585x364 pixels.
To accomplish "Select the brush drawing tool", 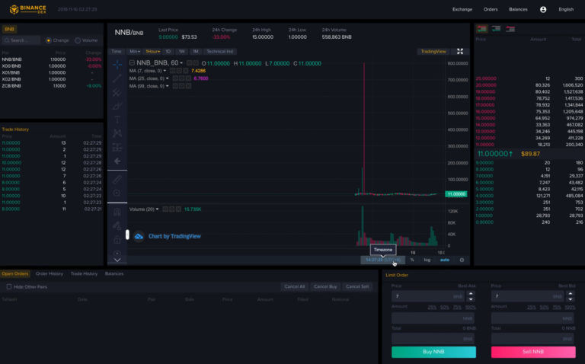I will click(117, 106).
